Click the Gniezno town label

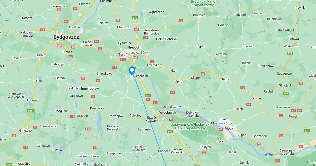(x=26, y=130)
